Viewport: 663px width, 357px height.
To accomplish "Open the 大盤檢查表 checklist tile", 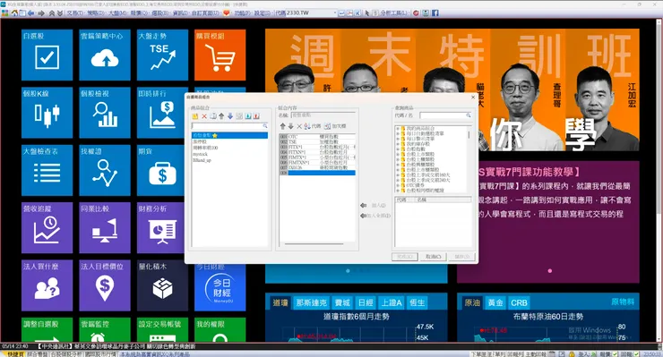I will pos(47,170).
